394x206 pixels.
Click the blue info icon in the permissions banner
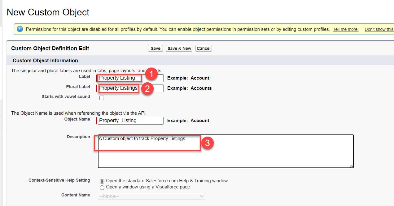[19, 29]
